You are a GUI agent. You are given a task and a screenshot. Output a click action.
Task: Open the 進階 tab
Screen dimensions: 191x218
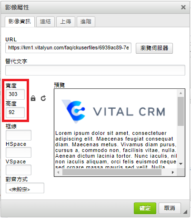[x=86, y=21]
